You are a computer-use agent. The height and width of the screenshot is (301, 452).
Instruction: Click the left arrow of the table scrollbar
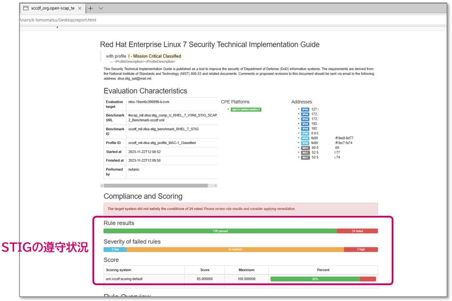click(x=102, y=186)
